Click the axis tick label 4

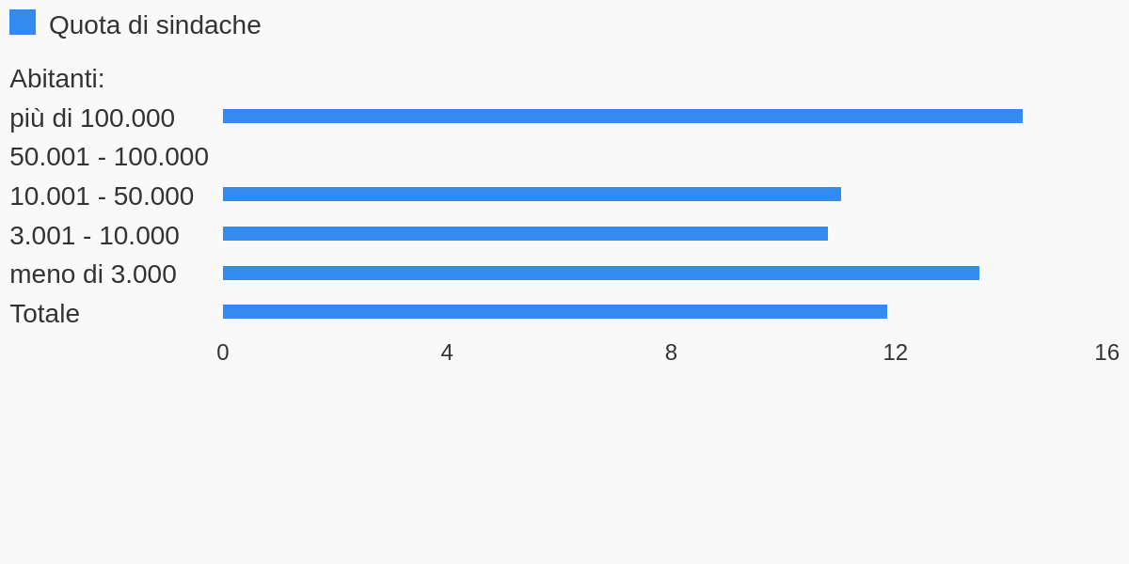click(x=447, y=352)
